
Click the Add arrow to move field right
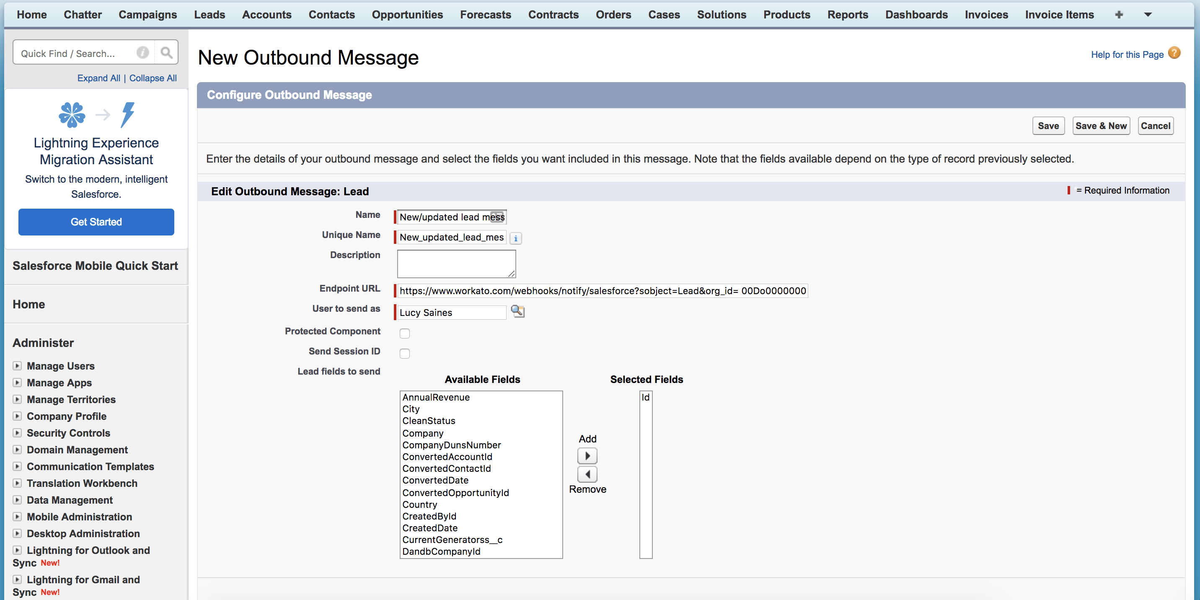pyautogui.click(x=587, y=455)
